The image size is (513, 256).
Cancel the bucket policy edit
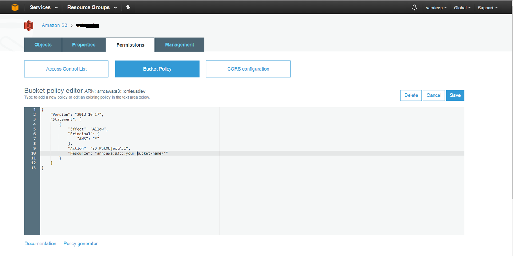(x=434, y=95)
